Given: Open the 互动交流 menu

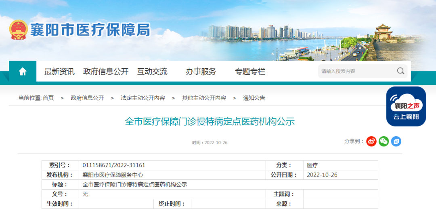Looking at the screenshot, I should click(x=152, y=72).
